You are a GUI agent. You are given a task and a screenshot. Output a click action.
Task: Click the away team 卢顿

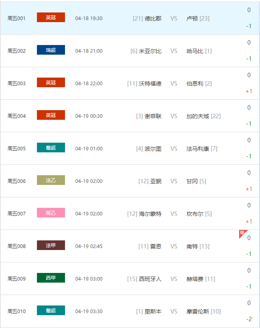pos(192,18)
